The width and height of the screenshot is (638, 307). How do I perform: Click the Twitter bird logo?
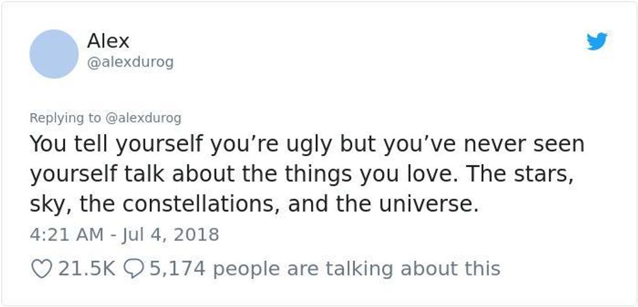click(597, 42)
